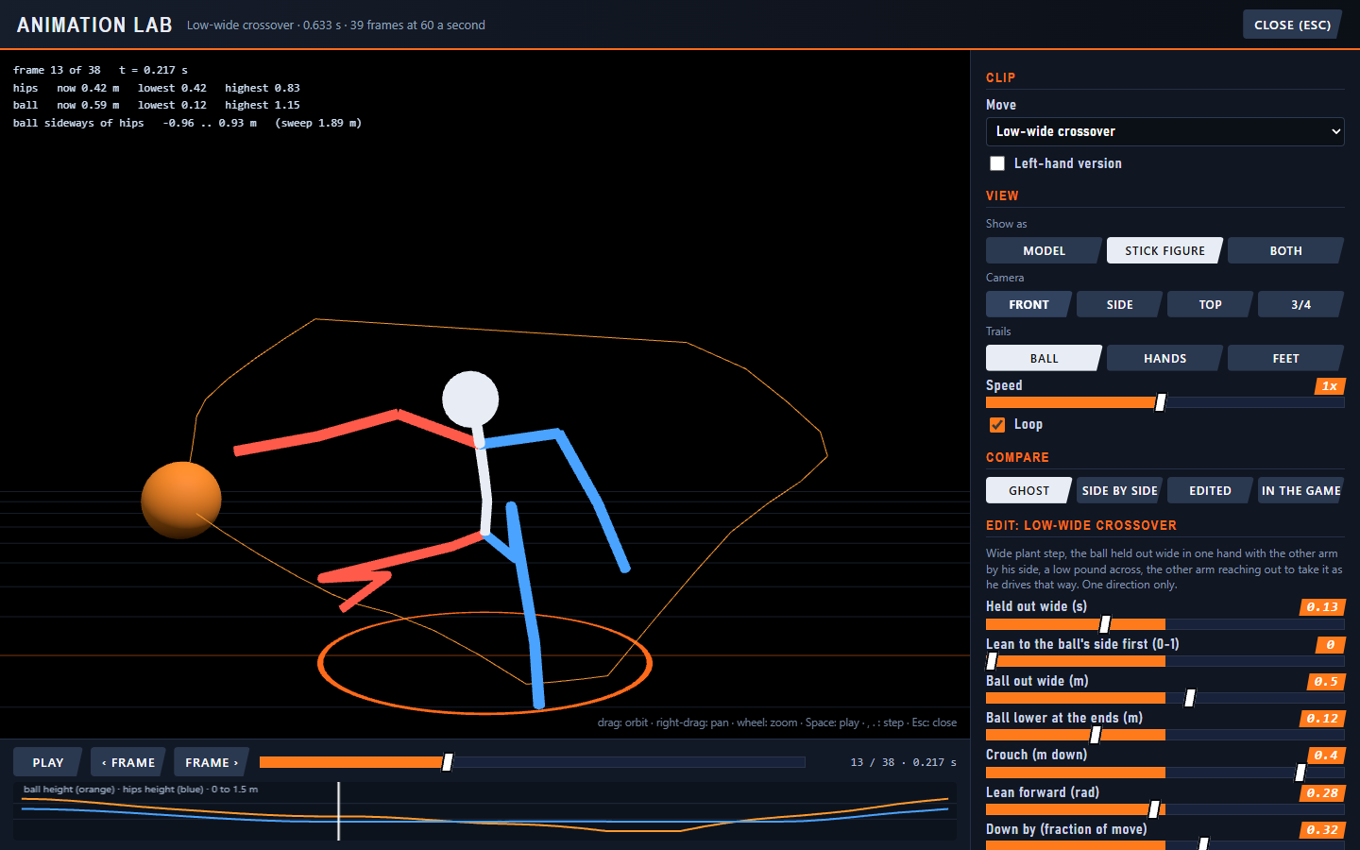The height and width of the screenshot is (850, 1360).
Task: Switch camera to Top
Action: [1210, 304]
